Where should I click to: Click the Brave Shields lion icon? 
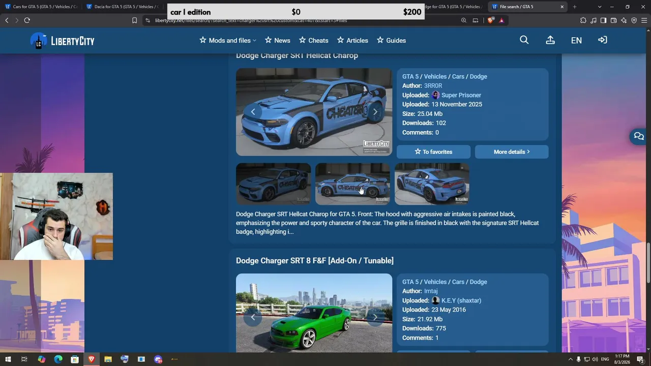point(490,20)
